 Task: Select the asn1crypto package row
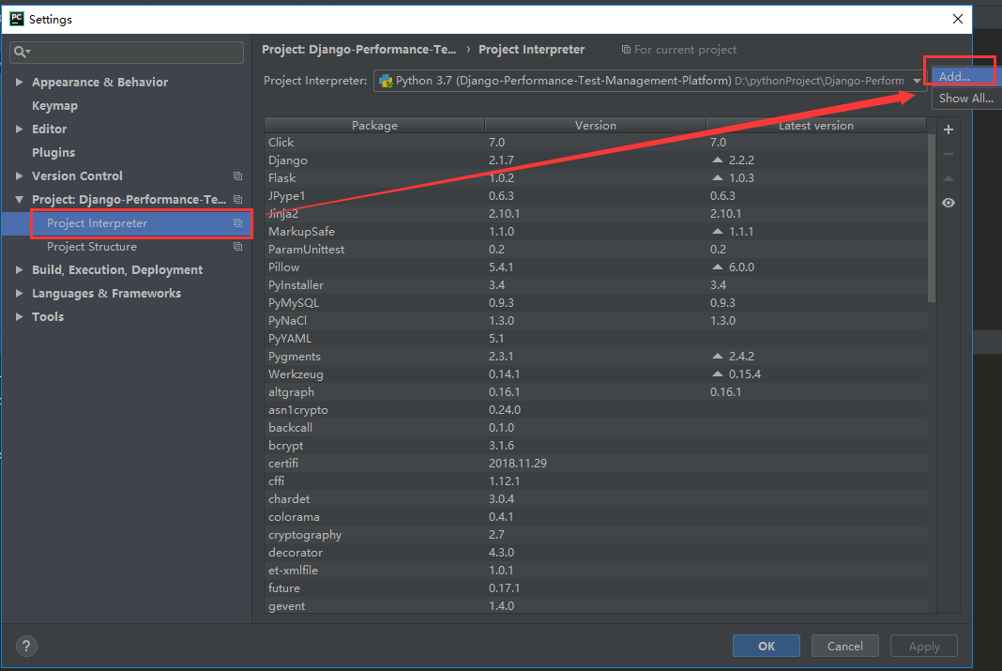[x=596, y=409]
